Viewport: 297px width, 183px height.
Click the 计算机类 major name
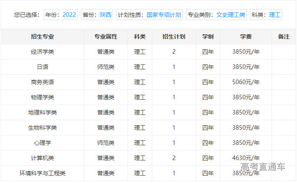tap(42, 158)
